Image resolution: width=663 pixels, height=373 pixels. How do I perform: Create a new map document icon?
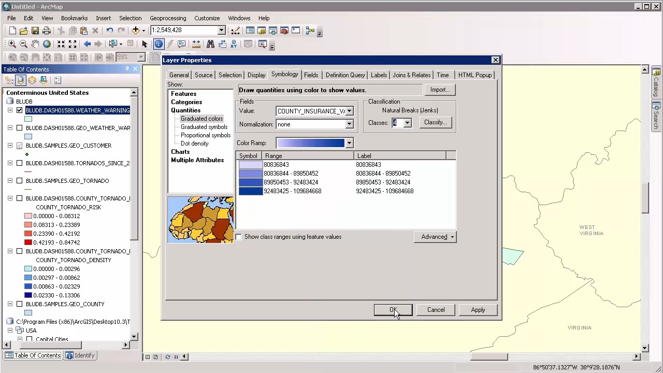12,31
